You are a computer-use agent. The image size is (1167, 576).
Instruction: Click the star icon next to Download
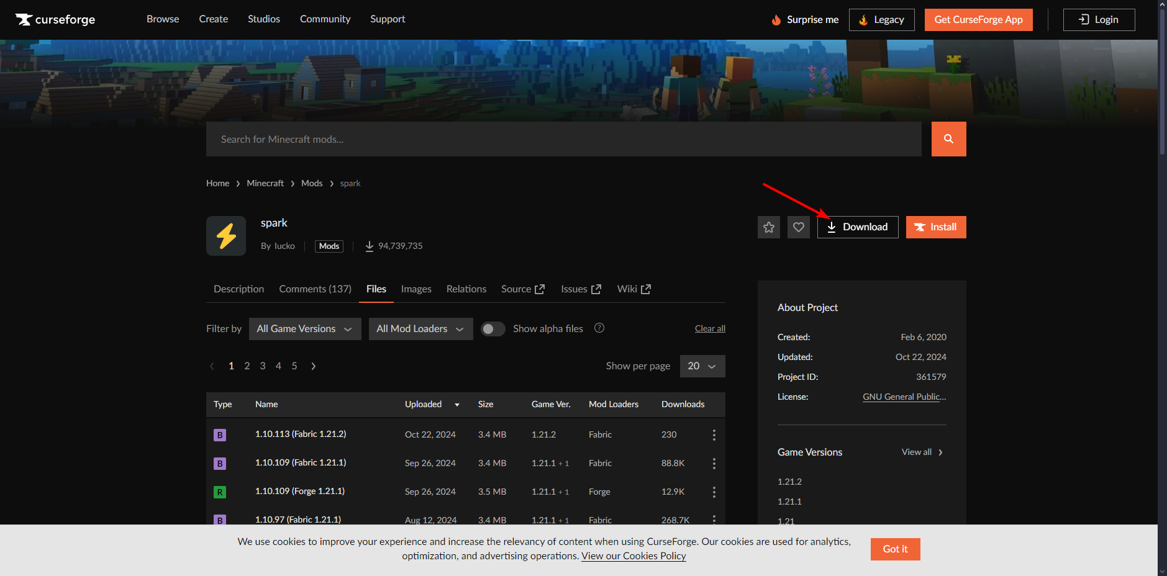pos(768,227)
